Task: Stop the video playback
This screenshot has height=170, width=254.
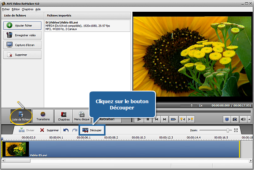Action: click(147, 119)
